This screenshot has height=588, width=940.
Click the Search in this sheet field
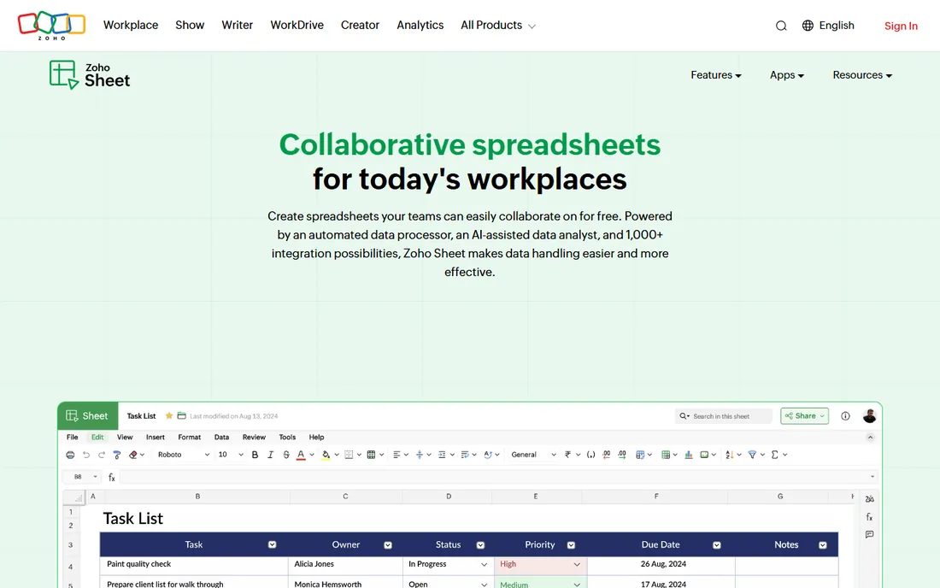724,416
